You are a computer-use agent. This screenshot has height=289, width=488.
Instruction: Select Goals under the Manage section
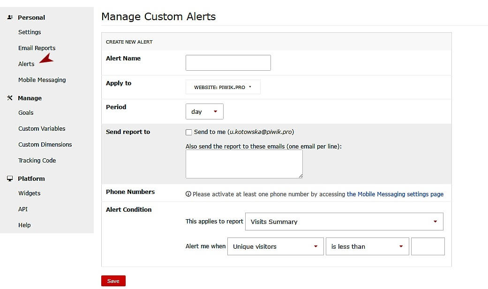pos(26,112)
